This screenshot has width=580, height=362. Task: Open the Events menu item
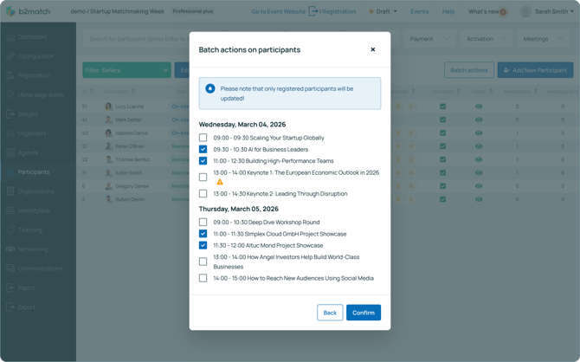pyautogui.click(x=419, y=12)
